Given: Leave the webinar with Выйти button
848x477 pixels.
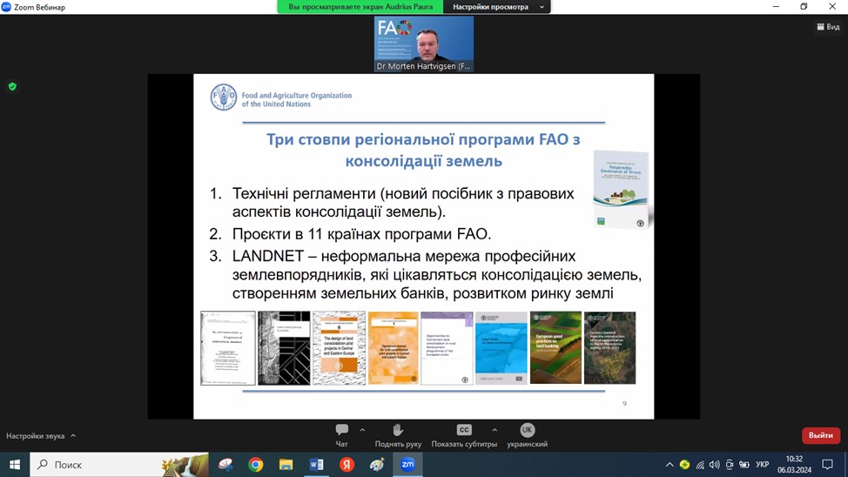Looking at the screenshot, I should point(820,435).
